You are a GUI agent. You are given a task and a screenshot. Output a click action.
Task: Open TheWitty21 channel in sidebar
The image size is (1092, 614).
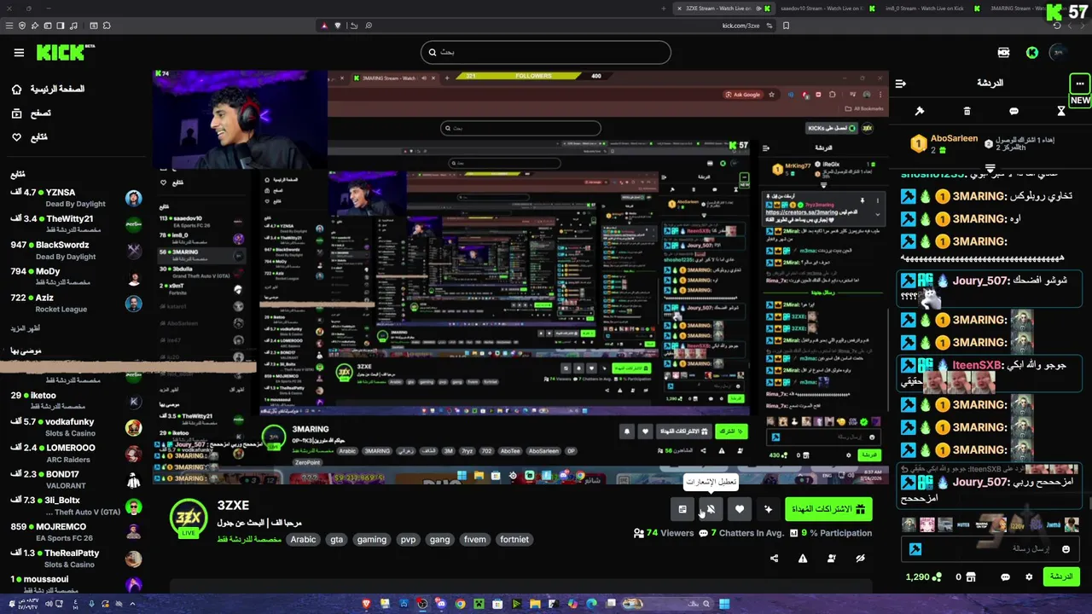[75, 224]
